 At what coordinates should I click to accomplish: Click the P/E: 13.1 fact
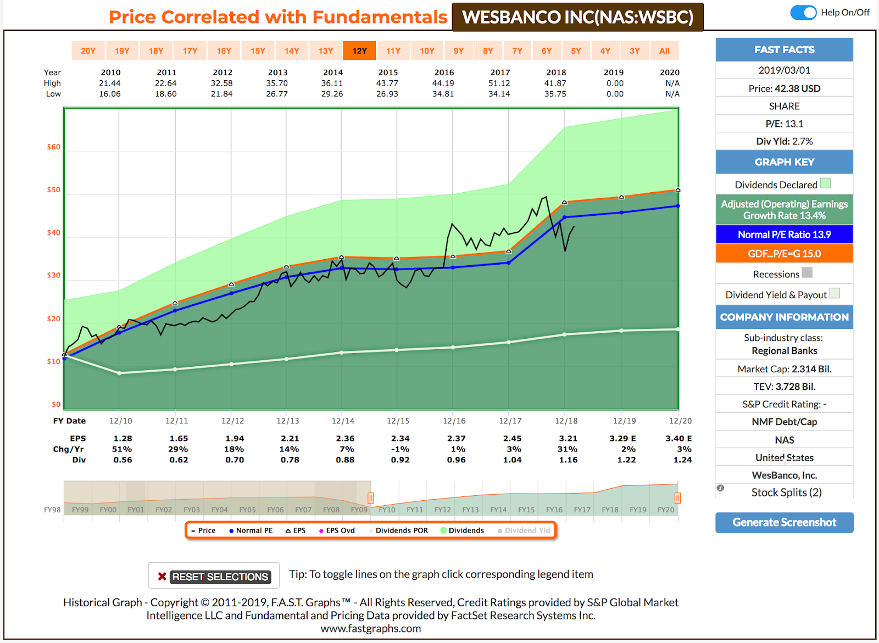(x=785, y=124)
